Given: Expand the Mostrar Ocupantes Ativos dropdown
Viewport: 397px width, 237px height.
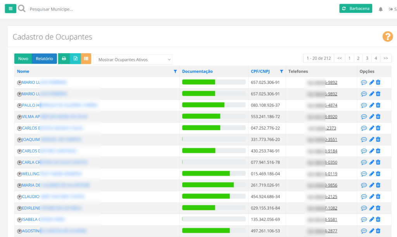Looking at the screenshot, I should (133, 60).
